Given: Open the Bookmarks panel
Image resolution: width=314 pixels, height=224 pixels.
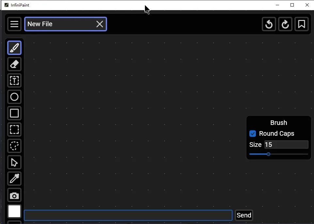Looking at the screenshot, I should point(302,24).
